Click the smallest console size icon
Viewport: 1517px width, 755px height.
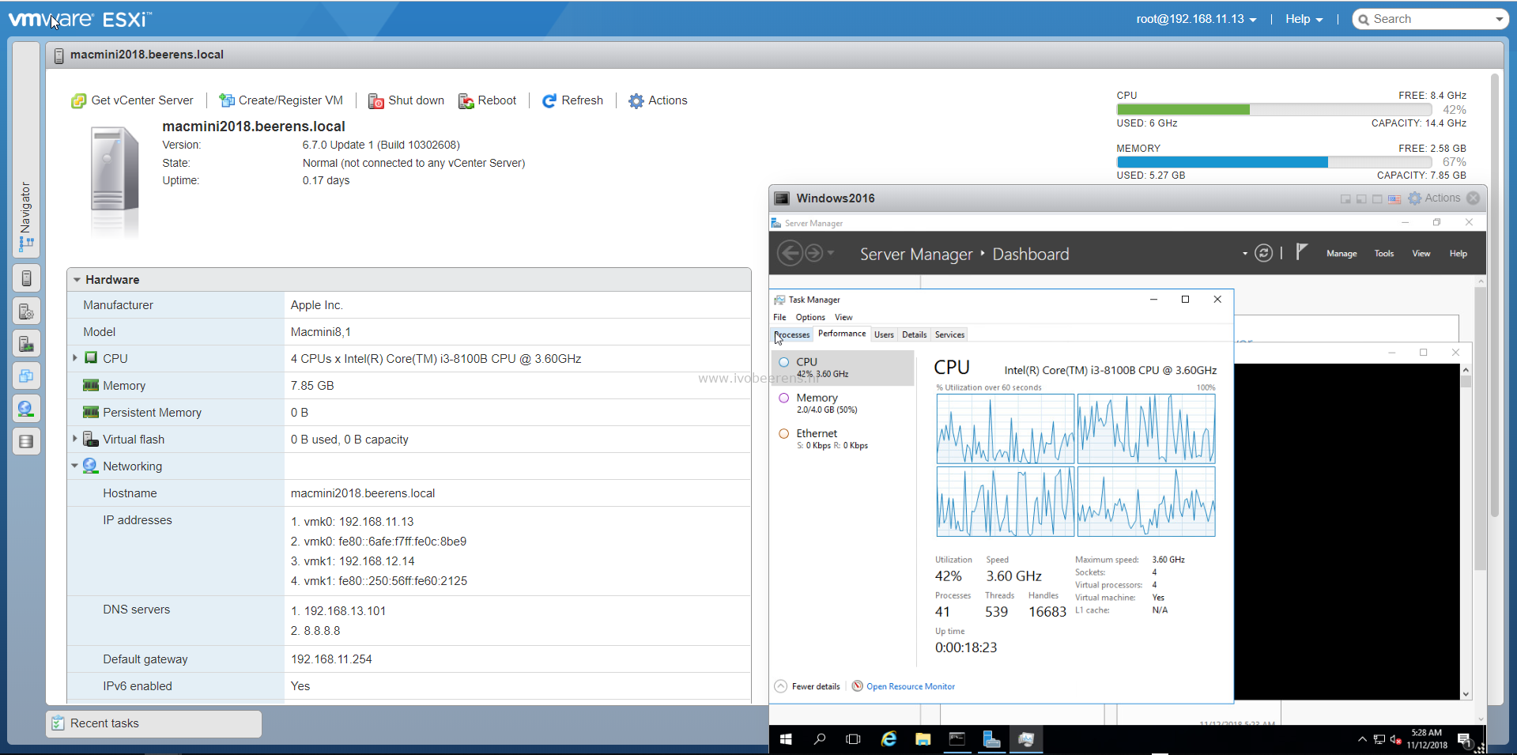[x=1345, y=199]
